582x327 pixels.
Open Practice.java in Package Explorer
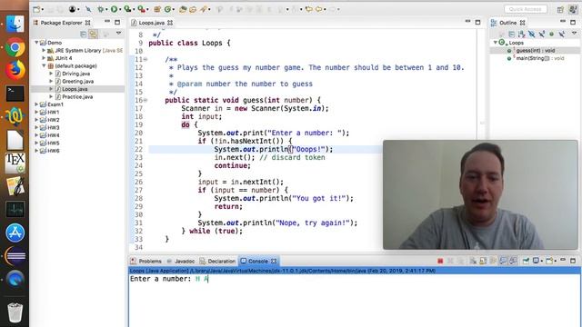point(77,97)
